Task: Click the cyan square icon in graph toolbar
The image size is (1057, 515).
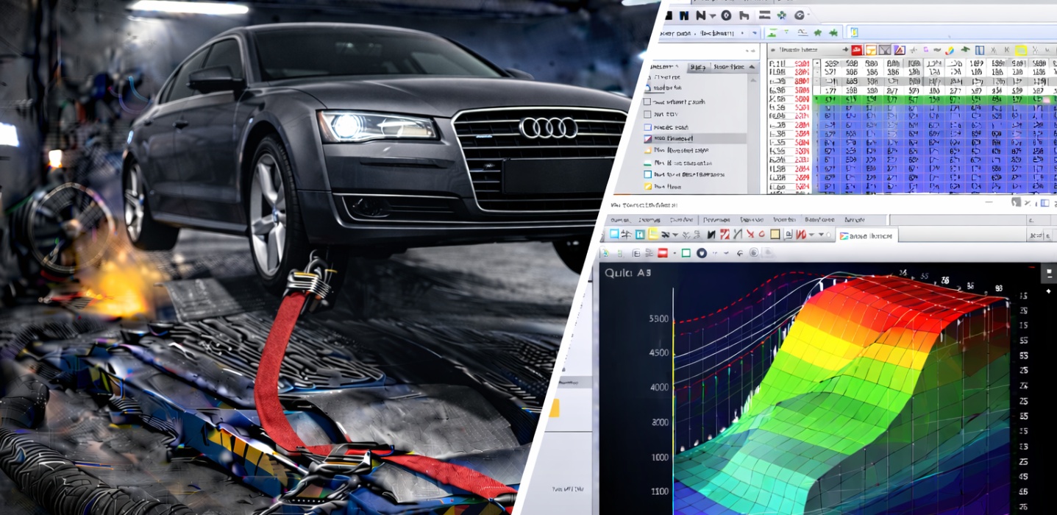Action: pyautogui.click(x=614, y=234)
